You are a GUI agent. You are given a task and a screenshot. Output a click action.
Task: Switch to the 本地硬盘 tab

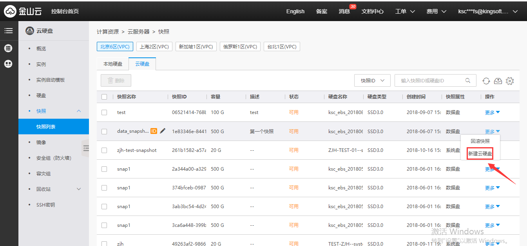tap(113, 64)
